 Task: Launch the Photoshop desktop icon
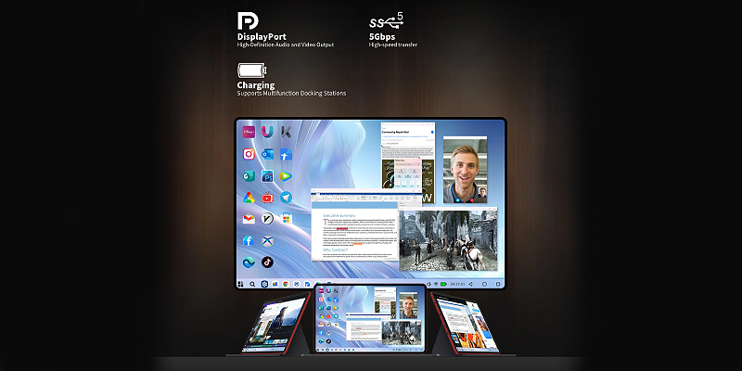(267, 176)
